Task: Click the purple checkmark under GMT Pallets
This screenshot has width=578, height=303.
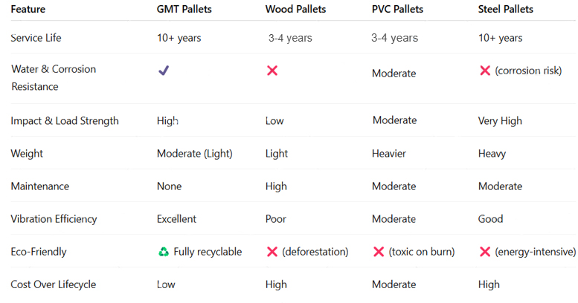Action: point(164,71)
